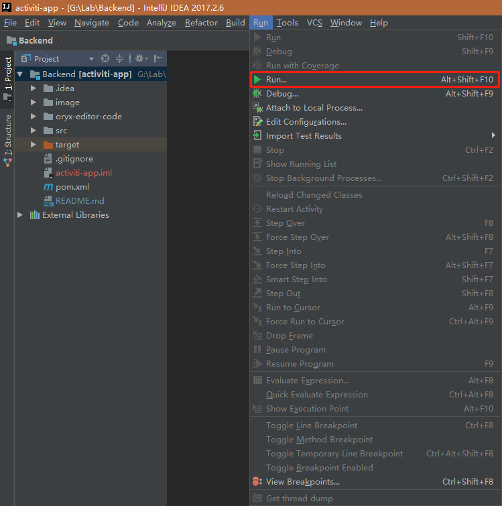Open the Import Test Results submenu arrow
The height and width of the screenshot is (506, 502).
pyautogui.click(x=493, y=135)
